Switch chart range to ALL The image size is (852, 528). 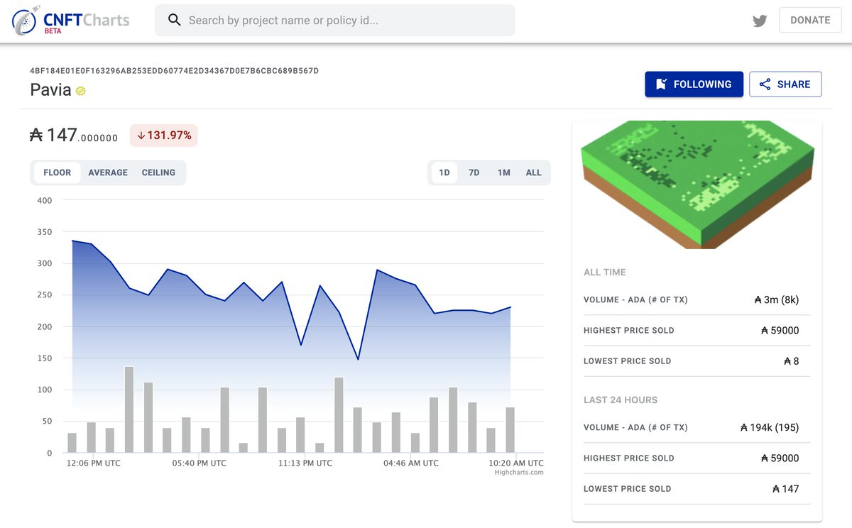(x=534, y=172)
